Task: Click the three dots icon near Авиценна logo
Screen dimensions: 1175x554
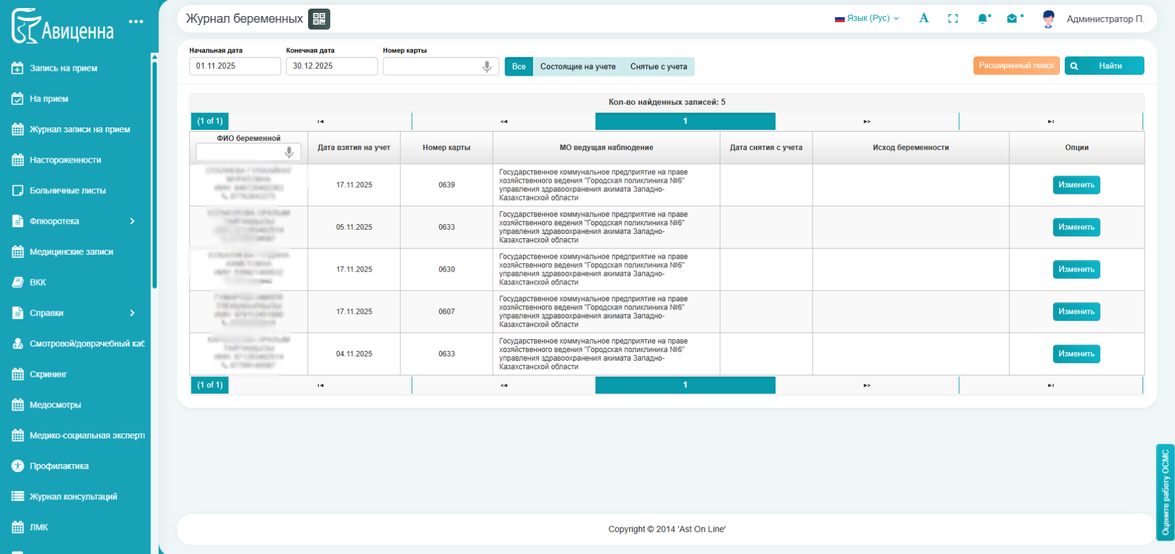Action: (136, 22)
